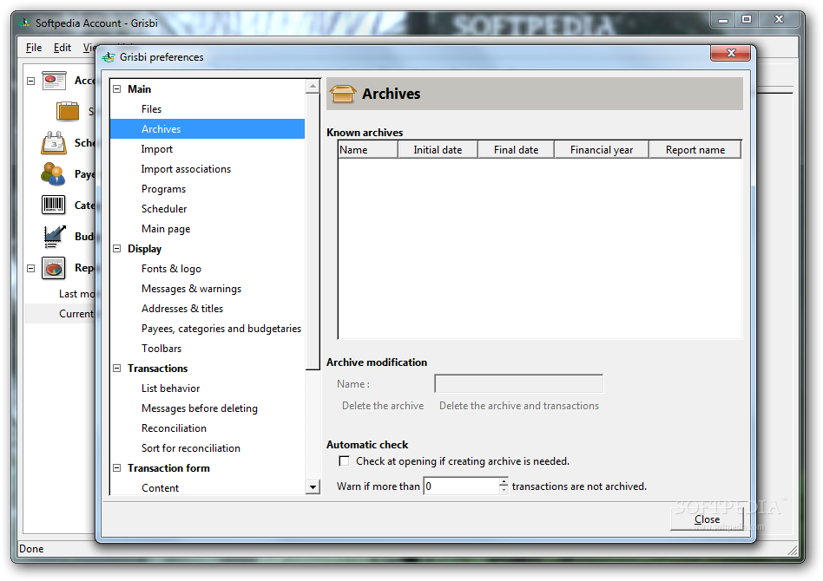Click the warn transactions count field

pyautogui.click(x=461, y=486)
